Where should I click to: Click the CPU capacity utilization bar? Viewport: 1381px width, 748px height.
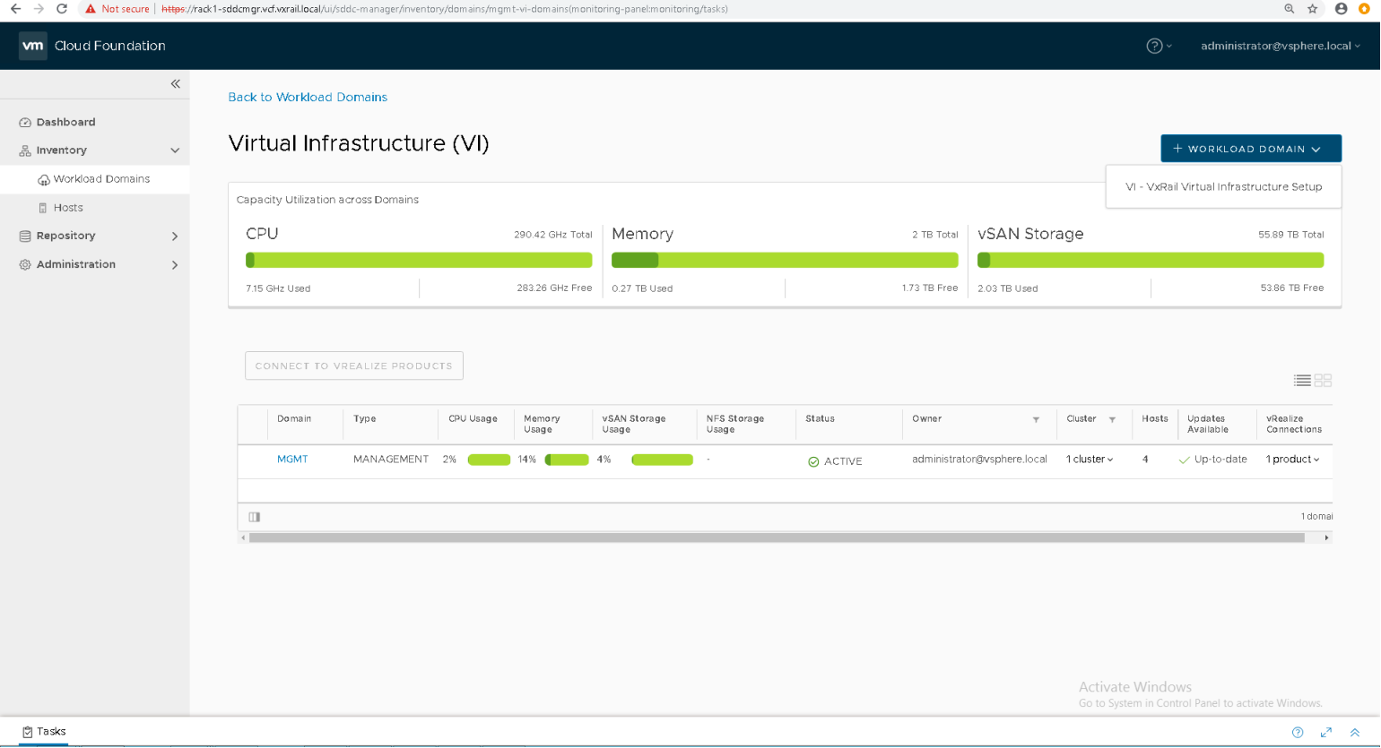pyautogui.click(x=419, y=261)
